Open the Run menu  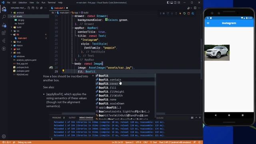coord(43,3)
